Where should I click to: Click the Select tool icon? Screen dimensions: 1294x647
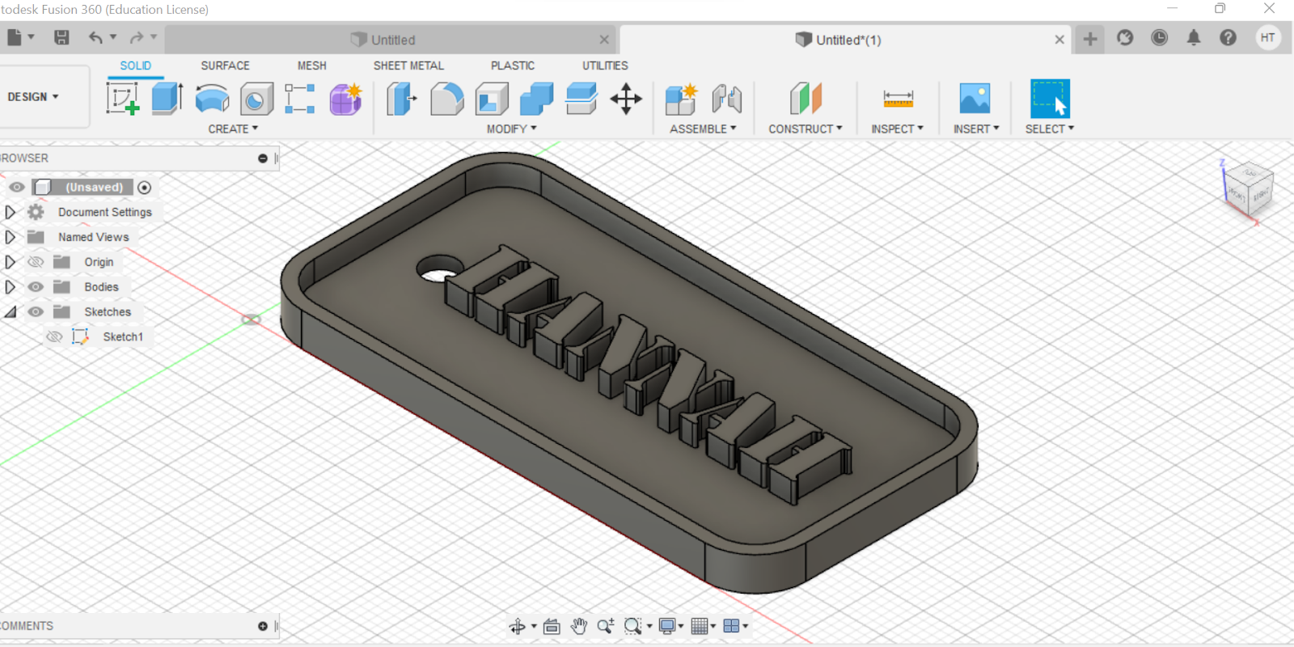click(x=1050, y=99)
